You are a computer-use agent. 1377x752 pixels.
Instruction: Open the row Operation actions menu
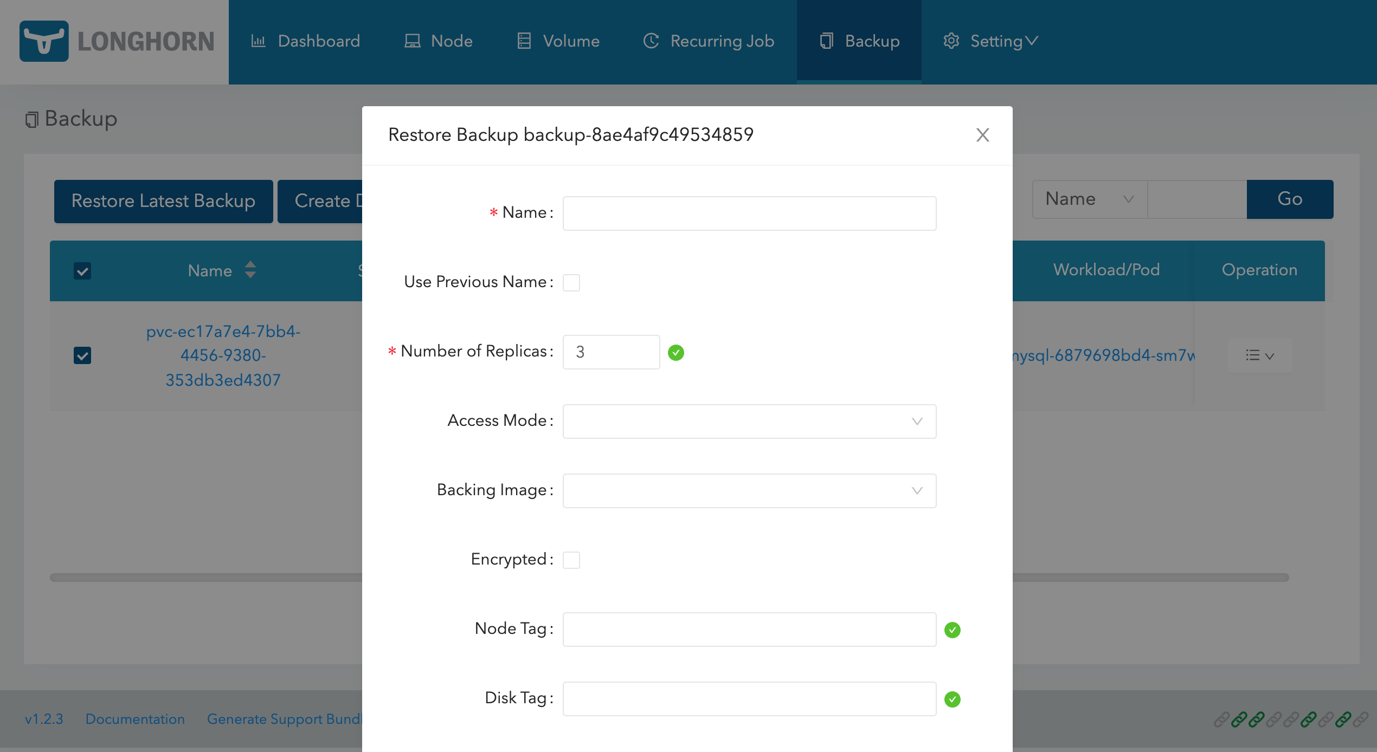[x=1259, y=356]
